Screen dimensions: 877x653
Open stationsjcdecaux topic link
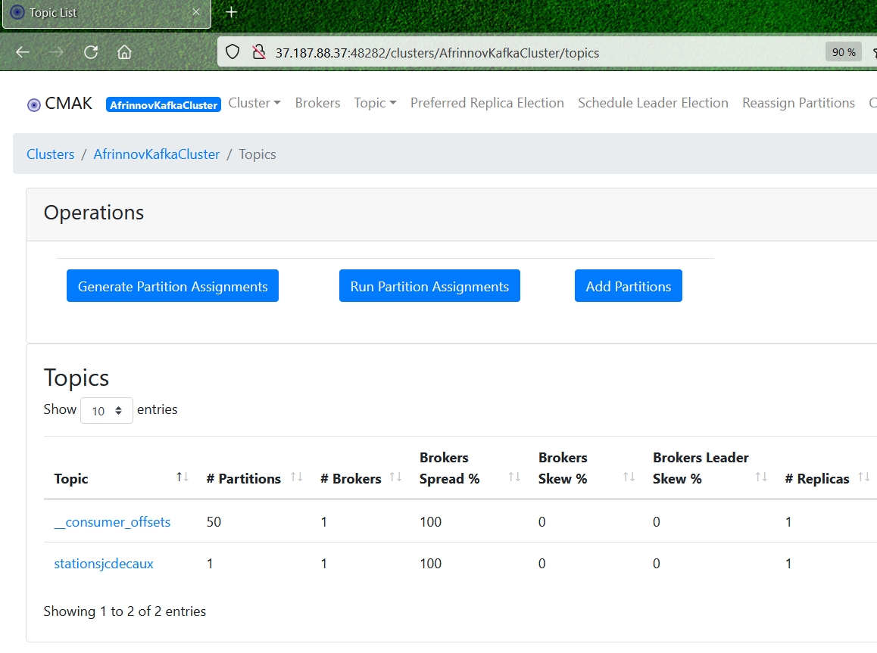coord(104,564)
